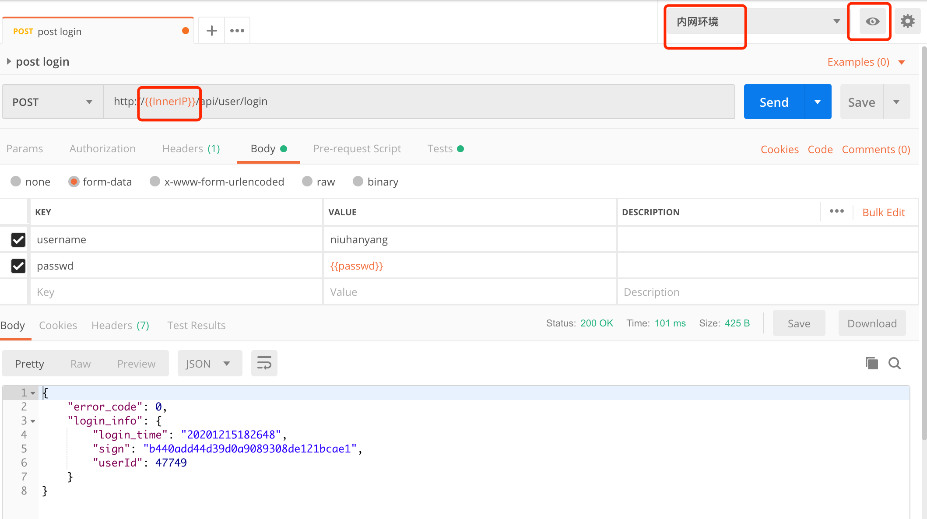This screenshot has width=927, height=519.
Task: Open the Test Results response tab
Action: click(x=196, y=325)
